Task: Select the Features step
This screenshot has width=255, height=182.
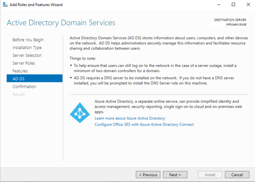Action: point(20,71)
